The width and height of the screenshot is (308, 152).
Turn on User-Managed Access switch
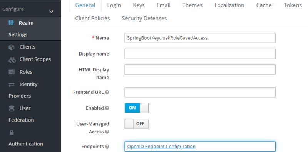(x=137, y=124)
